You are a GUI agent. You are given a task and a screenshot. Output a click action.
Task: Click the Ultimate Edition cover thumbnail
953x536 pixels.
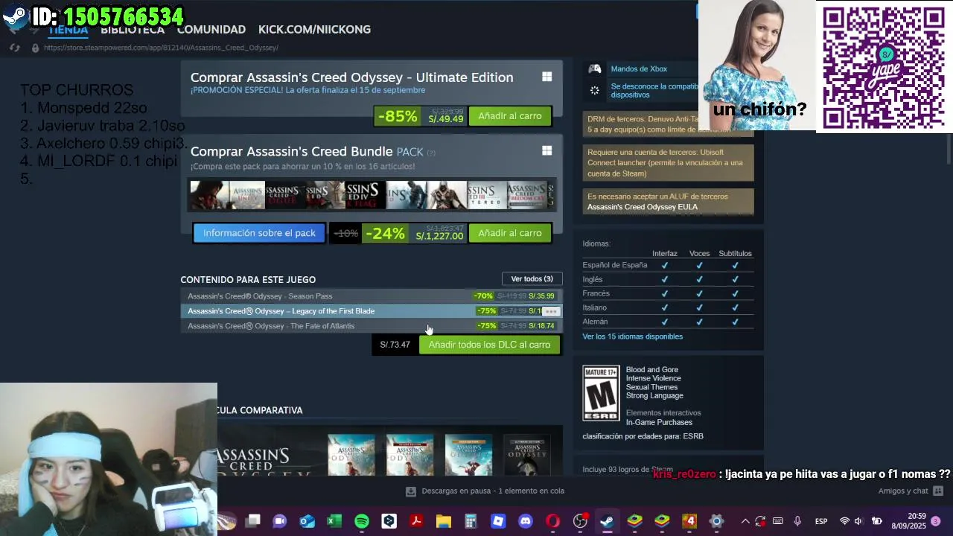[x=527, y=454]
